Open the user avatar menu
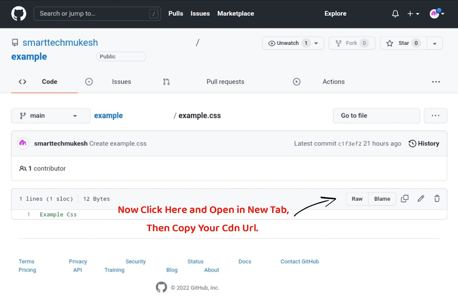 (x=437, y=14)
